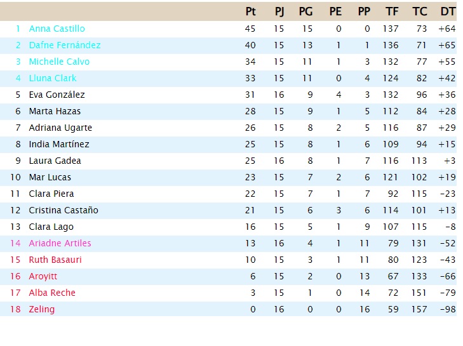Open Anna Castillo's player link
The height and width of the screenshot is (346, 463).
click(x=57, y=29)
